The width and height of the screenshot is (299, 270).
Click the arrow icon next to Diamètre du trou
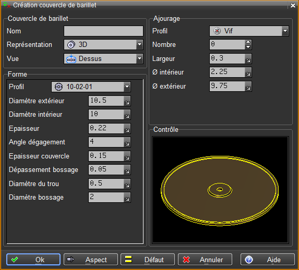click(127, 183)
